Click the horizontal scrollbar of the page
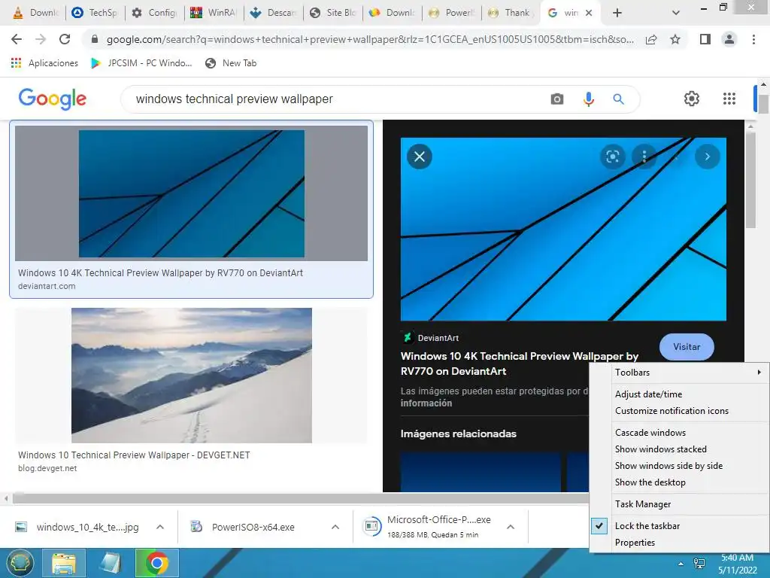The image size is (770, 578). coord(299,498)
